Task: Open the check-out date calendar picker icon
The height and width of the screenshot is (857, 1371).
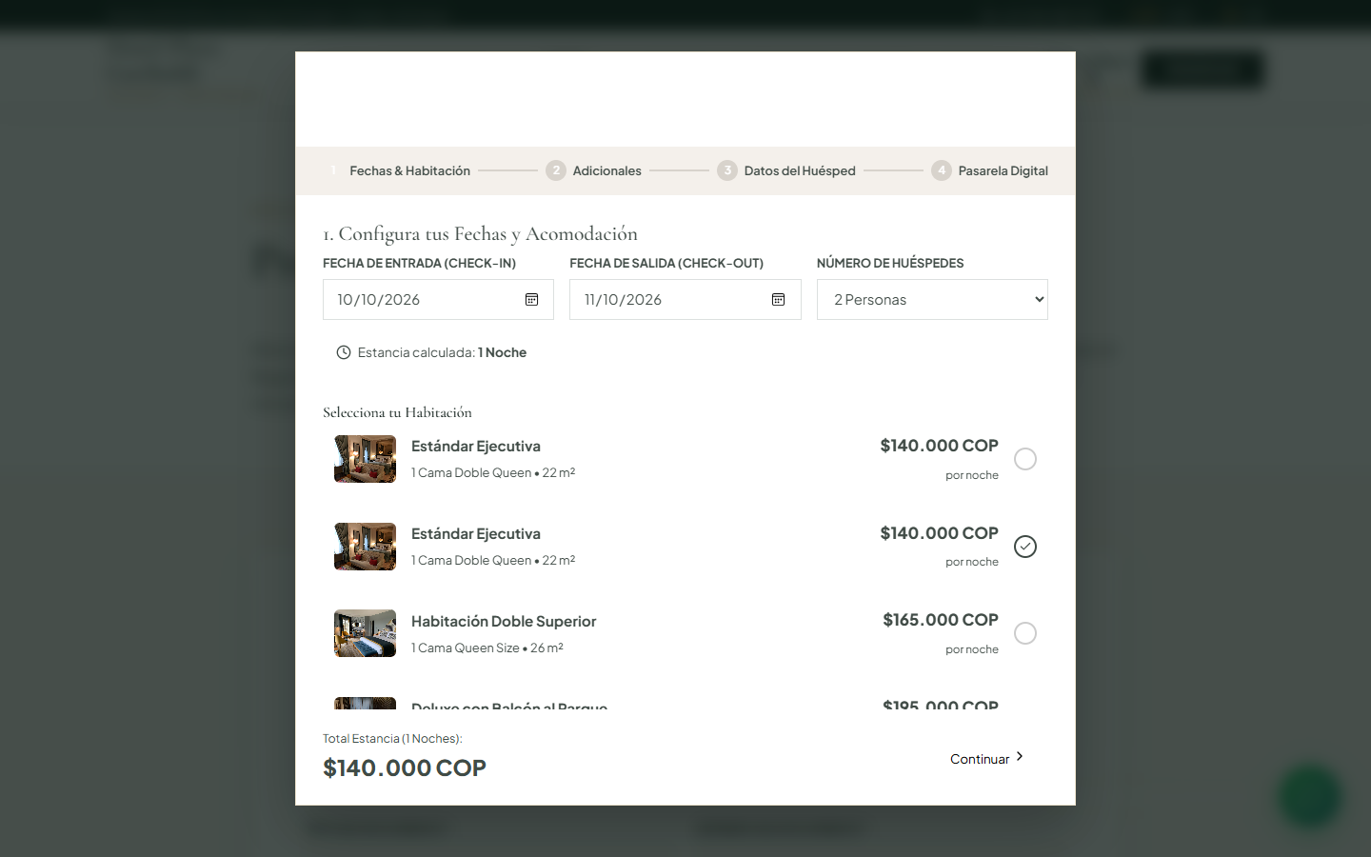Action: pos(778,300)
